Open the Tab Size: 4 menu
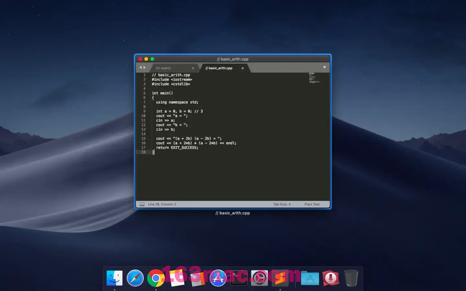Screen dimensions: 466x291 pyautogui.click(x=282, y=204)
